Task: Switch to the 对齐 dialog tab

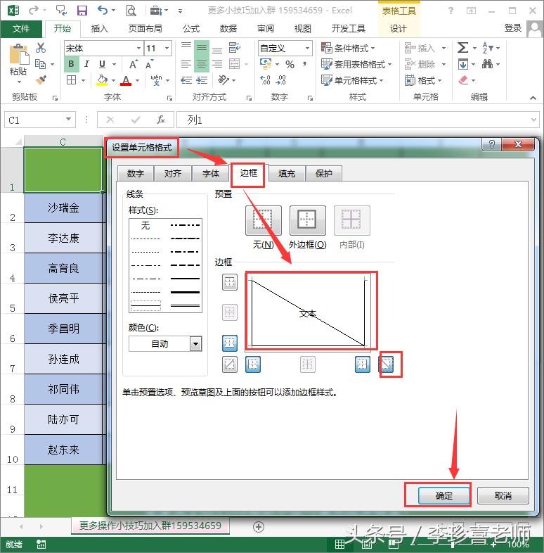Action: pos(173,173)
